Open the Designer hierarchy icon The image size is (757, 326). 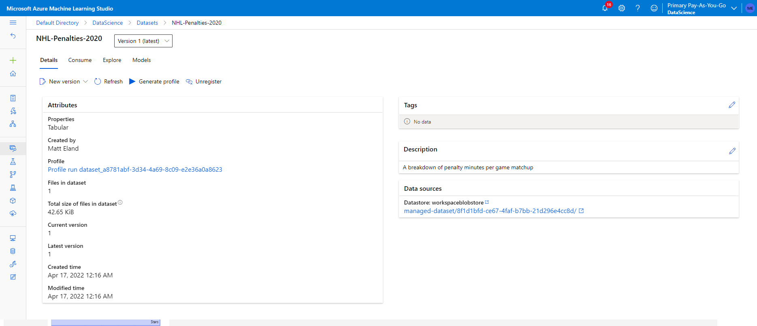click(13, 124)
